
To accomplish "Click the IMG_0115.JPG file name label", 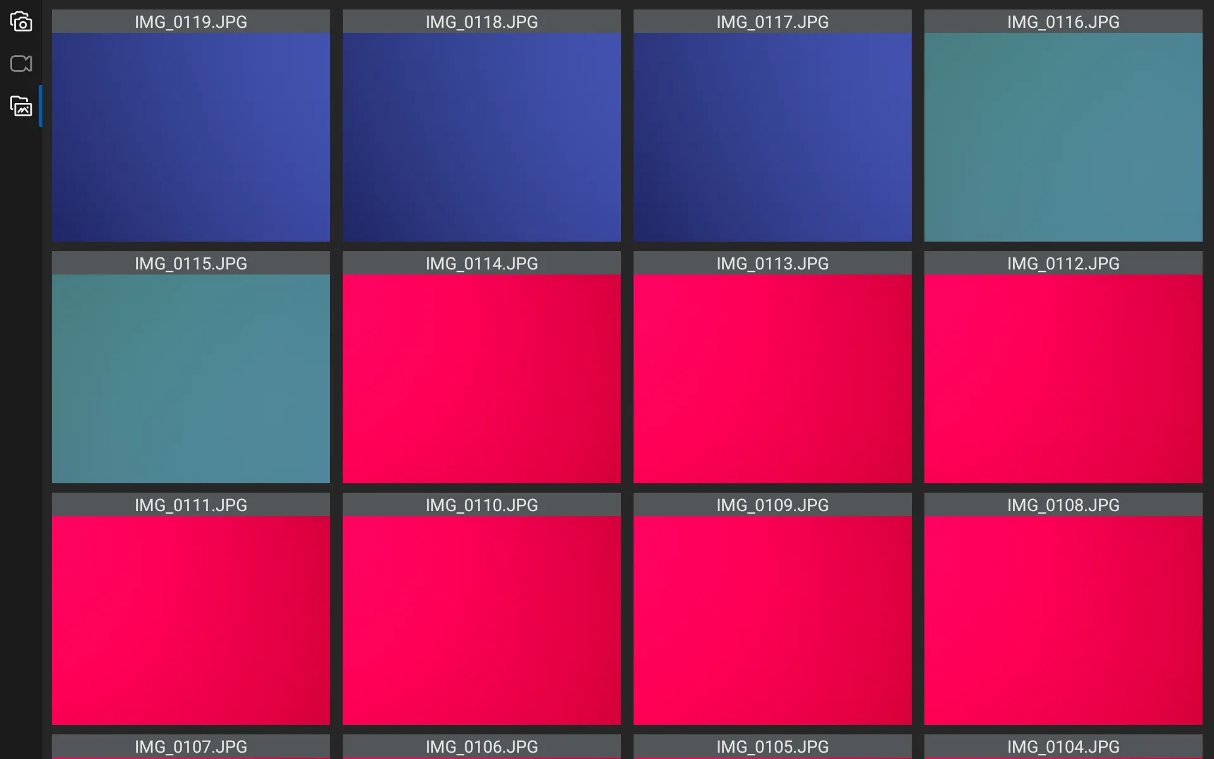I will coord(191,263).
